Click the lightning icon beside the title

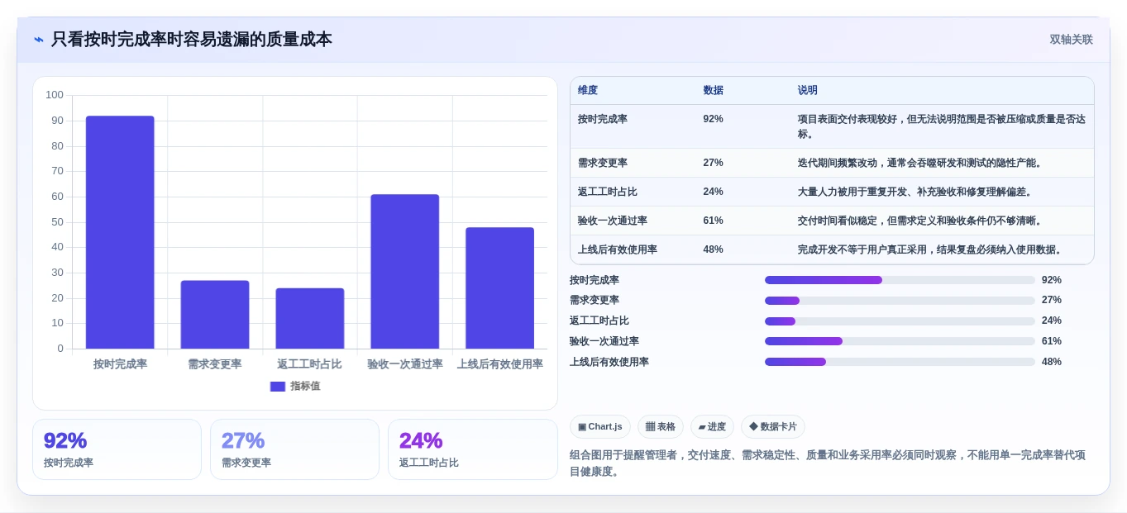click(x=39, y=40)
